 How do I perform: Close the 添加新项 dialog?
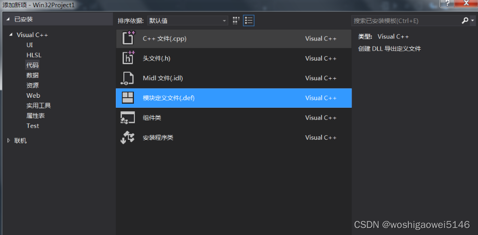point(466,3)
